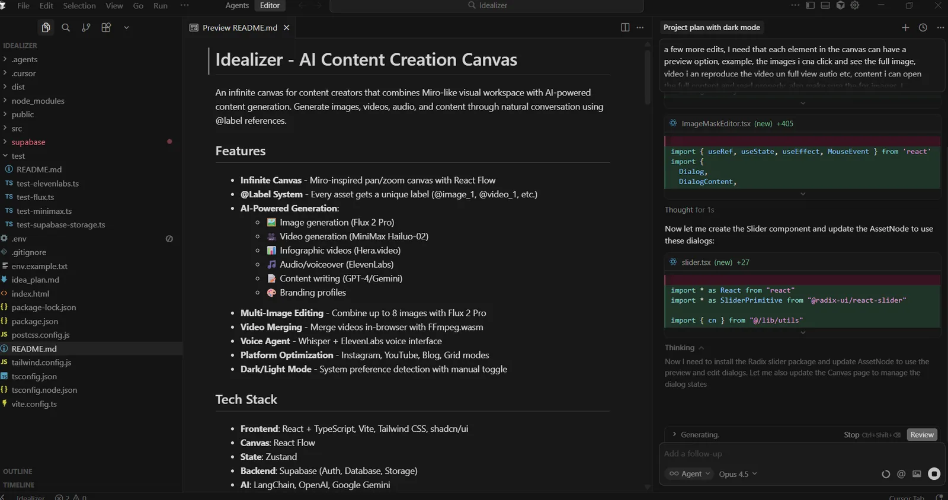Select the Project plan with dark mode chat tab
Viewport: 948px width, 500px height.
pos(712,27)
